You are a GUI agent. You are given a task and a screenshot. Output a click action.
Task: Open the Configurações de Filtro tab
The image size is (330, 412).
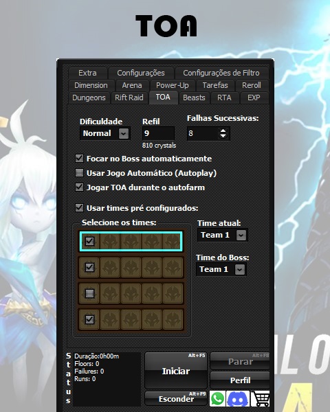click(x=221, y=73)
